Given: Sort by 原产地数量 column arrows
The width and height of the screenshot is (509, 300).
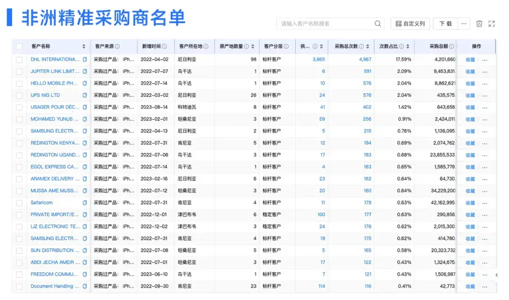Looking at the screenshot, I should tap(253, 47).
